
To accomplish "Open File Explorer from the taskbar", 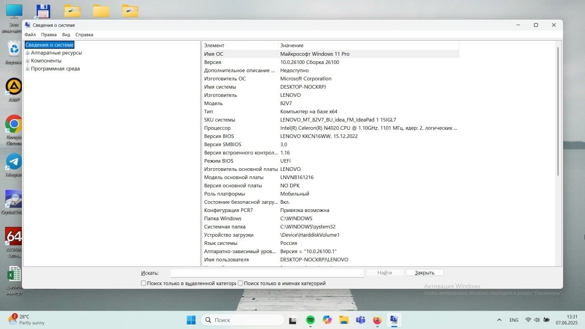I will coord(344,320).
